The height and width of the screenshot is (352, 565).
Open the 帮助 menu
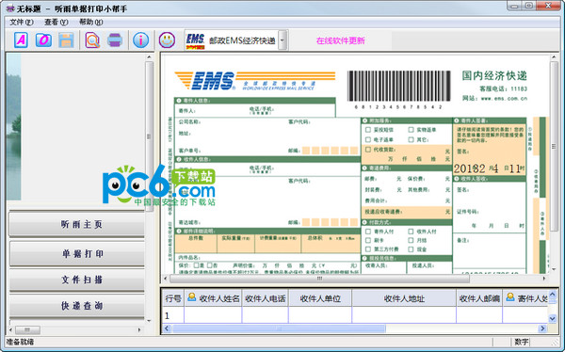pos(90,22)
